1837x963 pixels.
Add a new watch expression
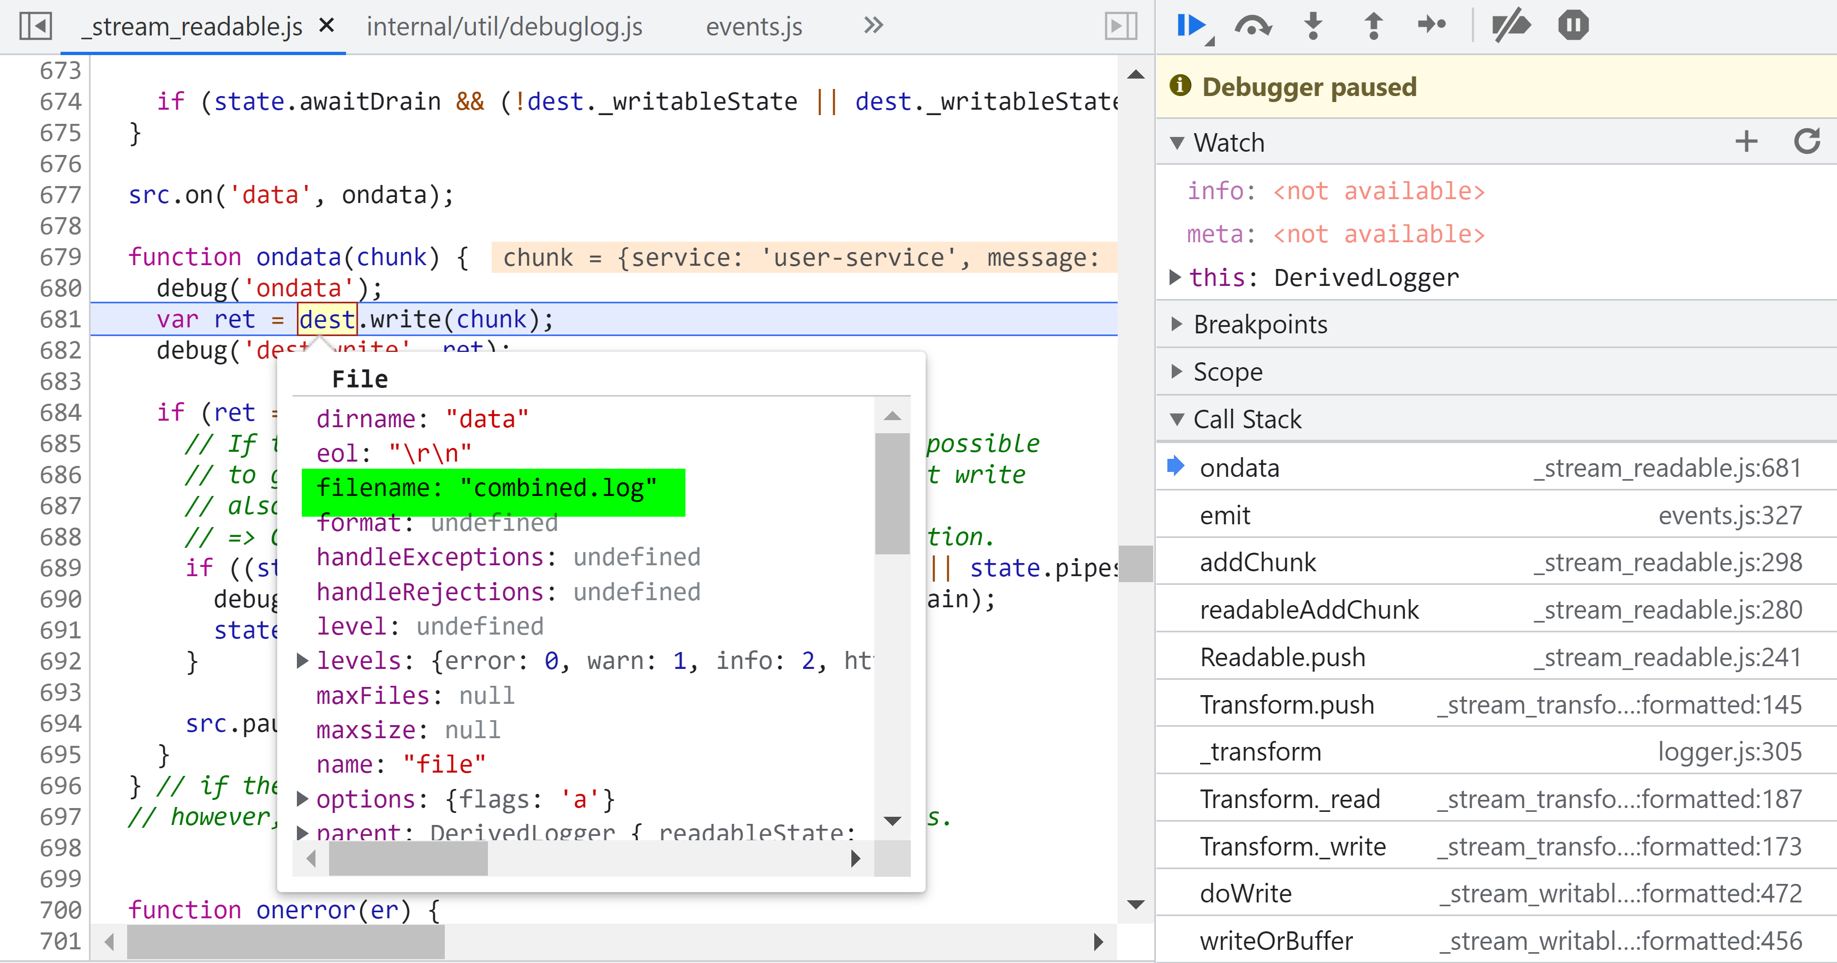point(1746,142)
